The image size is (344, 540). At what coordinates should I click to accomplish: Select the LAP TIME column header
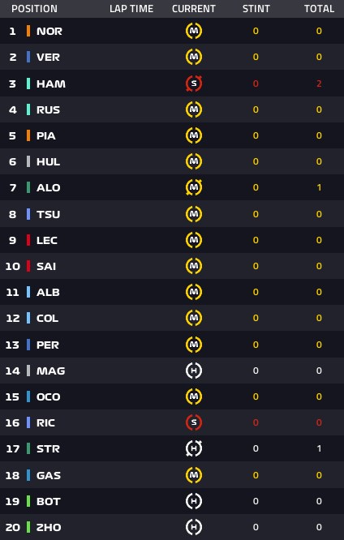131,9
